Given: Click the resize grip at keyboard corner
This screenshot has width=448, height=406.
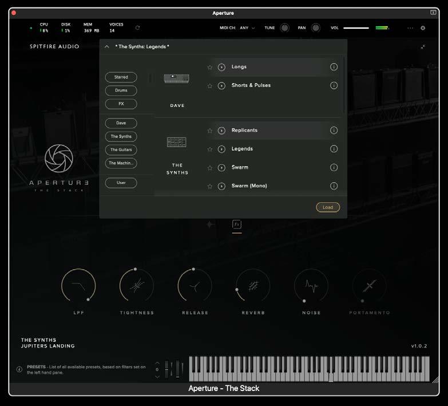Looking at the screenshot, I should pos(435,380).
